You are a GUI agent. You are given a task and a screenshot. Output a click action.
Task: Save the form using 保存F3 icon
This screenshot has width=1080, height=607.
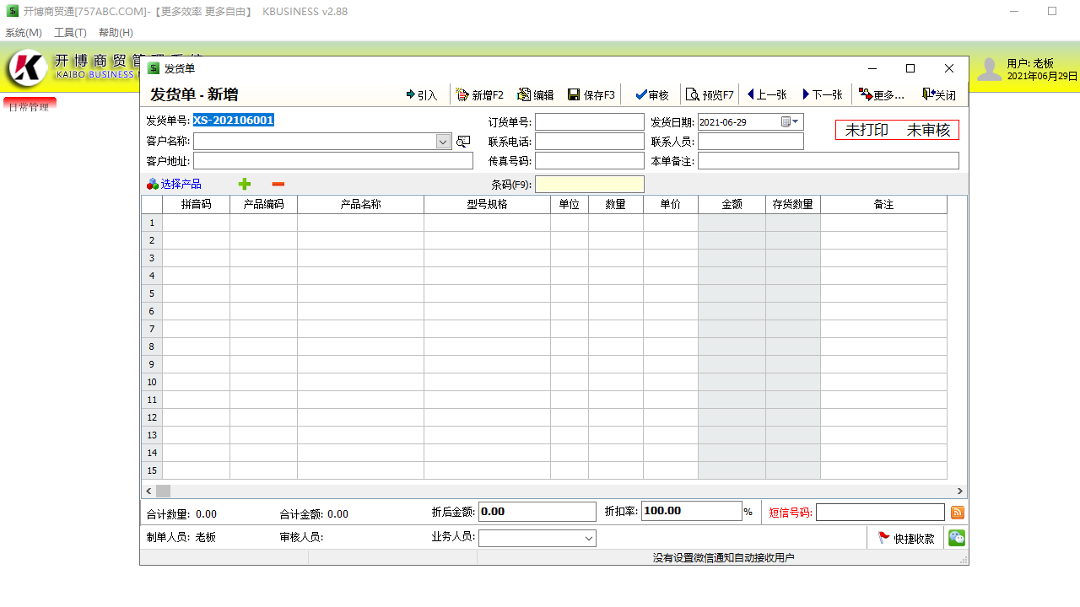pyautogui.click(x=590, y=94)
